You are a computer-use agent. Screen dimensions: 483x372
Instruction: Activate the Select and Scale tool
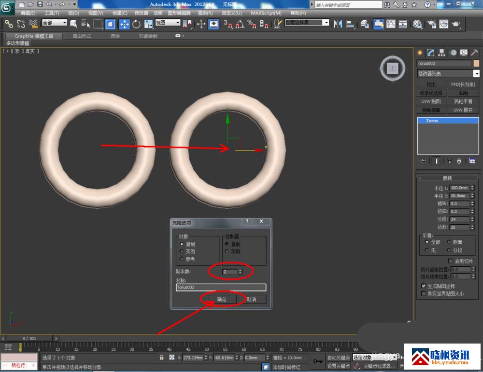tap(148, 24)
